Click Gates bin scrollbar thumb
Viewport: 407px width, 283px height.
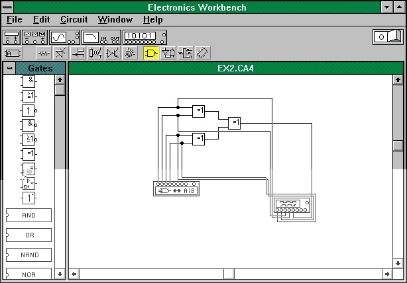(60, 91)
